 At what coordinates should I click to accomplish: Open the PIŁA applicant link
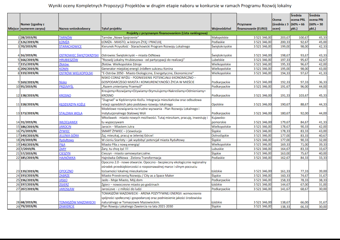tap(63, 144)
